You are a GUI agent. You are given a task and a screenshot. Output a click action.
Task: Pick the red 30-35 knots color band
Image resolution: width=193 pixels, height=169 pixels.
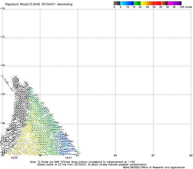click(158, 3)
